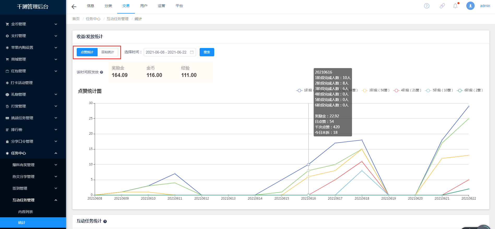Click the calendar icon in date field

click(x=192, y=52)
